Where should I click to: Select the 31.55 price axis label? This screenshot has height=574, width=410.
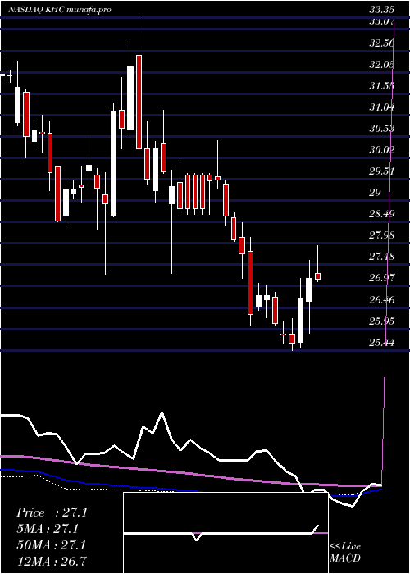(381, 86)
